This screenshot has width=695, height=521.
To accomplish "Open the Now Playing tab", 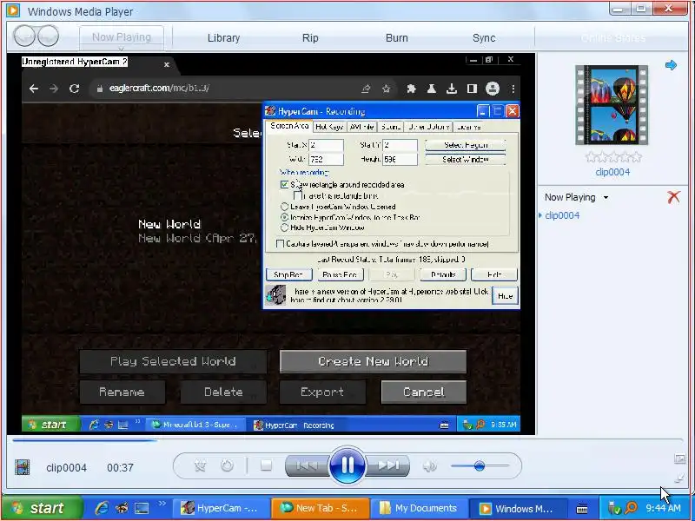I will pos(122,36).
